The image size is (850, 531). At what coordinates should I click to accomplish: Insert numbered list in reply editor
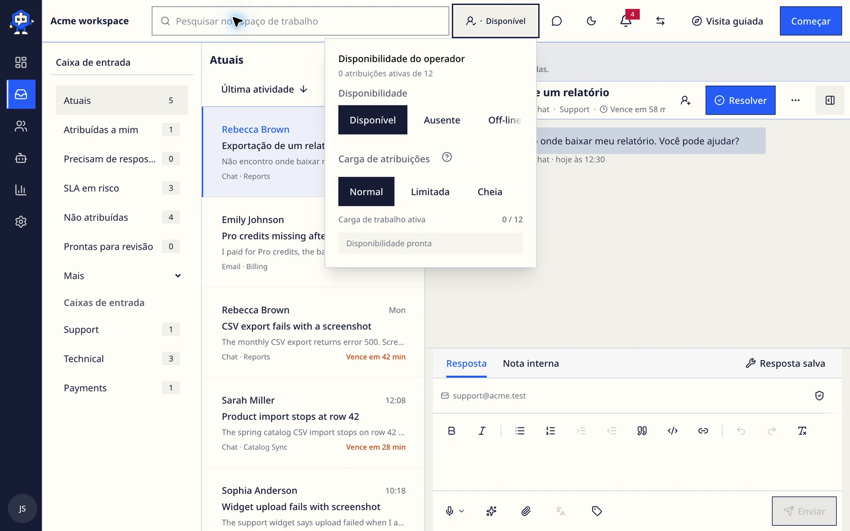[550, 431]
